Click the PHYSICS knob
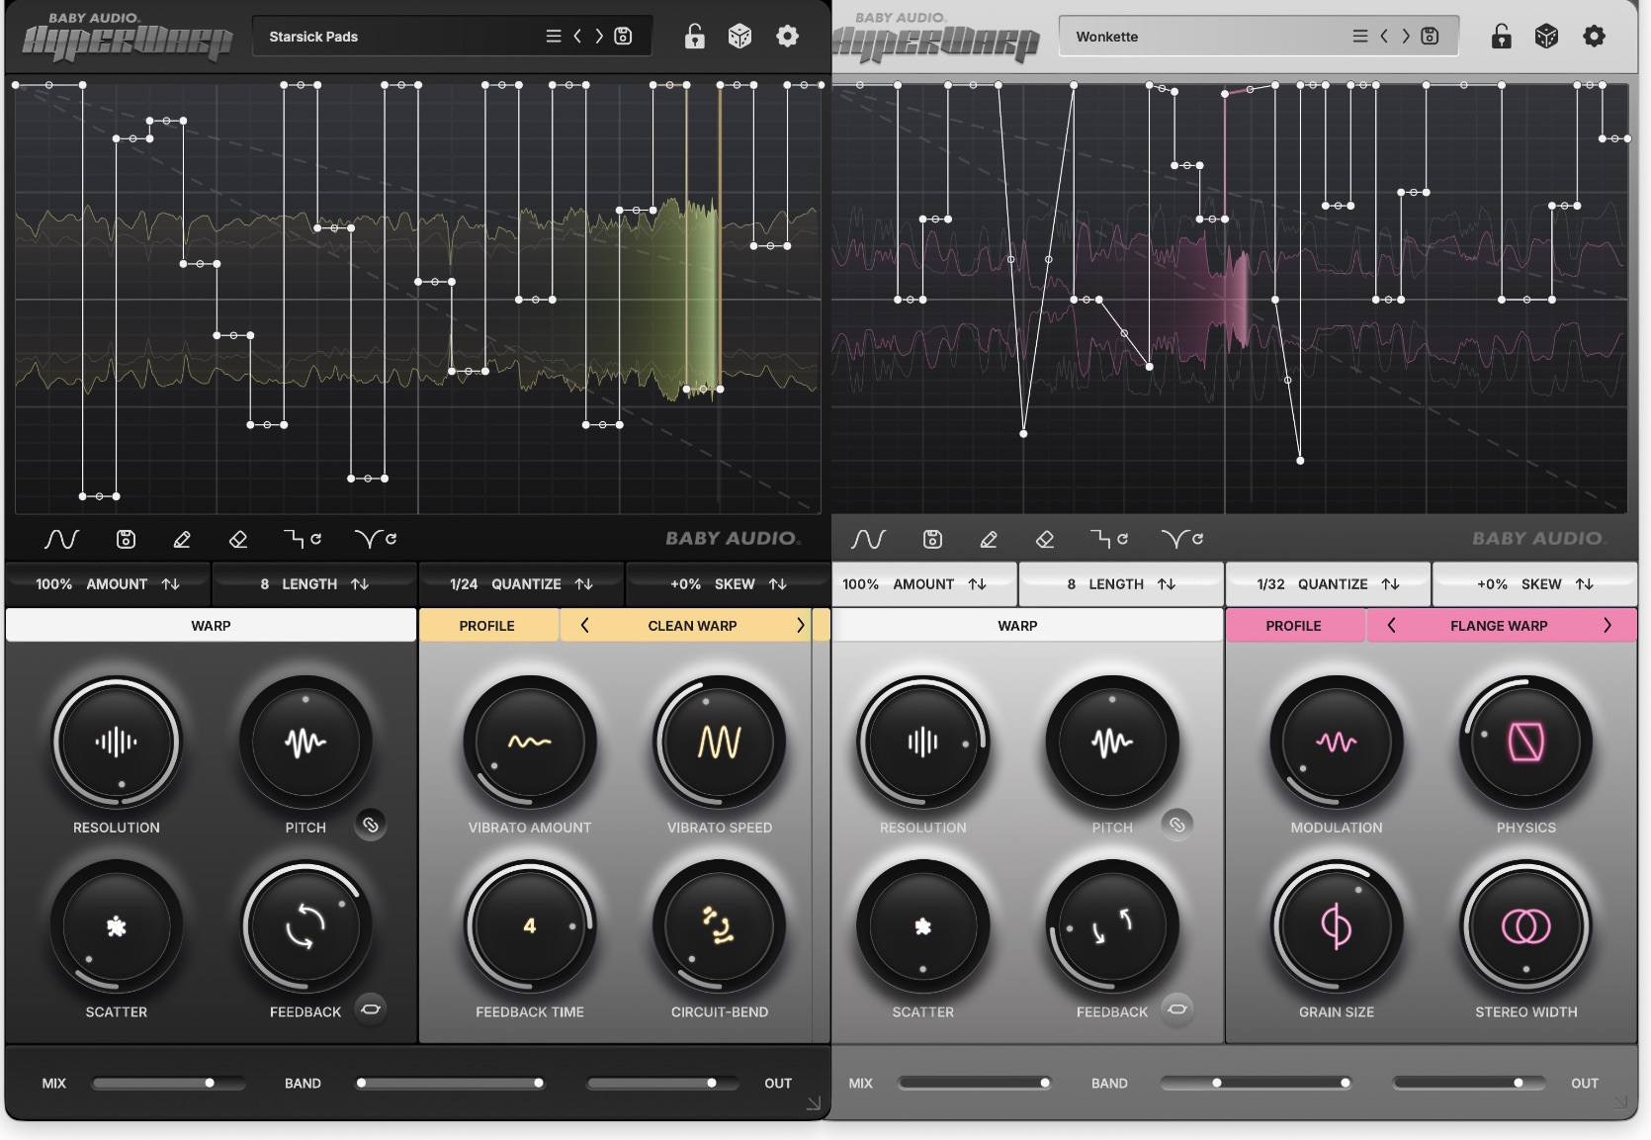 click(x=1526, y=742)
